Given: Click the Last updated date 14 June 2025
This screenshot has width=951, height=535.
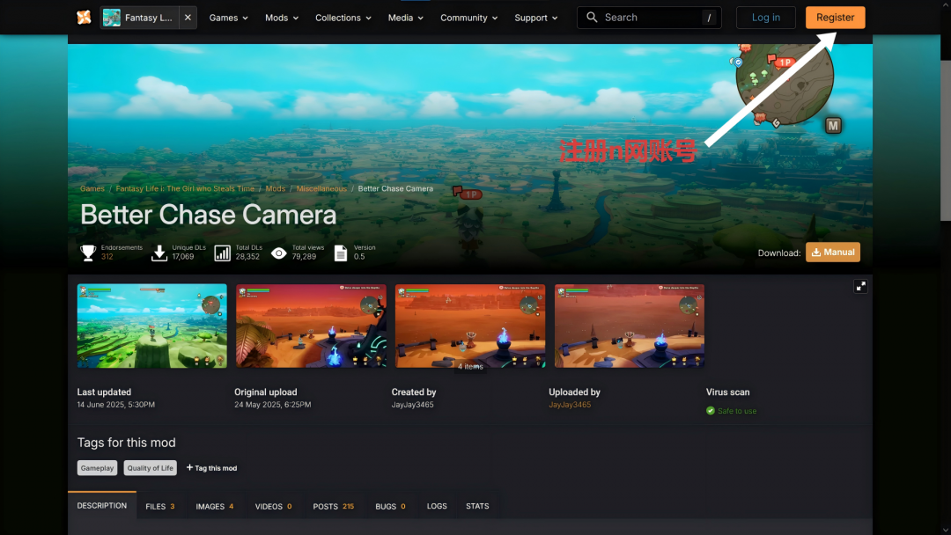Looking at the screenshot, I should click(116, 405).
